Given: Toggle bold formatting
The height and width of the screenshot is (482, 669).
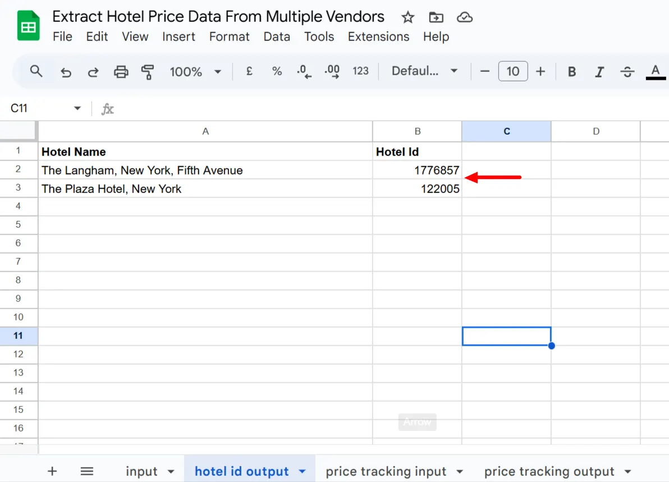Looking at the screenshot, I should (572, 72).
